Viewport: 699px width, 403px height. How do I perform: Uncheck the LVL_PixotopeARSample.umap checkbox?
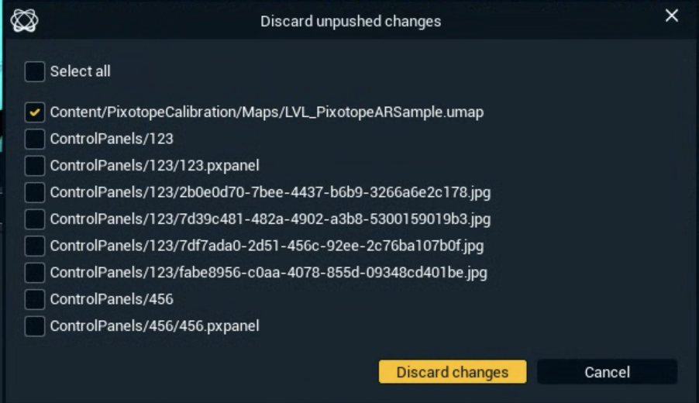(35, 112)
